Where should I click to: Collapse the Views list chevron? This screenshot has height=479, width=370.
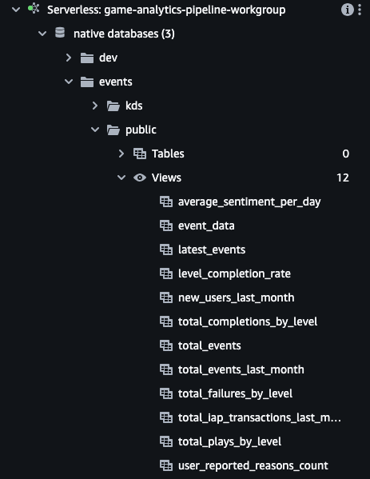coord(121,178)
